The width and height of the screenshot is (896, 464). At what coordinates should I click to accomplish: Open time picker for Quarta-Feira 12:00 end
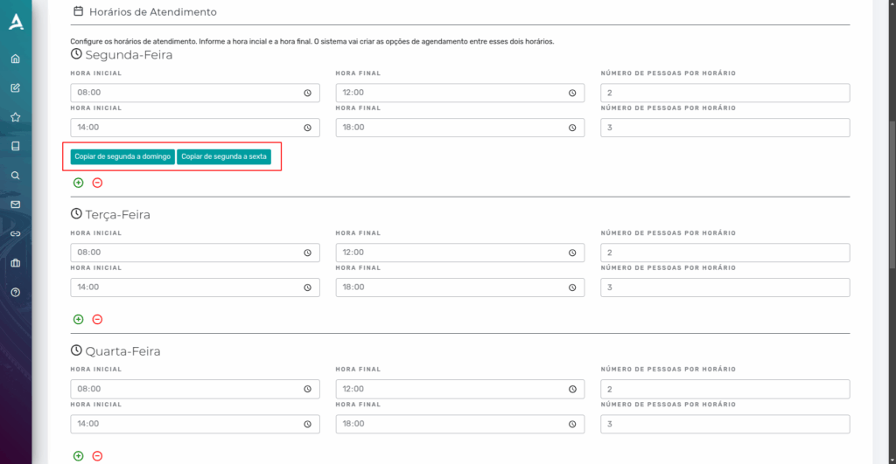[572, 389]
